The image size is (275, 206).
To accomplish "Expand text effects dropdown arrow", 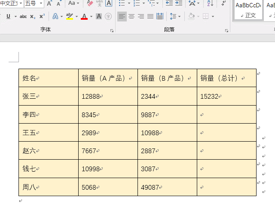I will click(x=61, y=17).
